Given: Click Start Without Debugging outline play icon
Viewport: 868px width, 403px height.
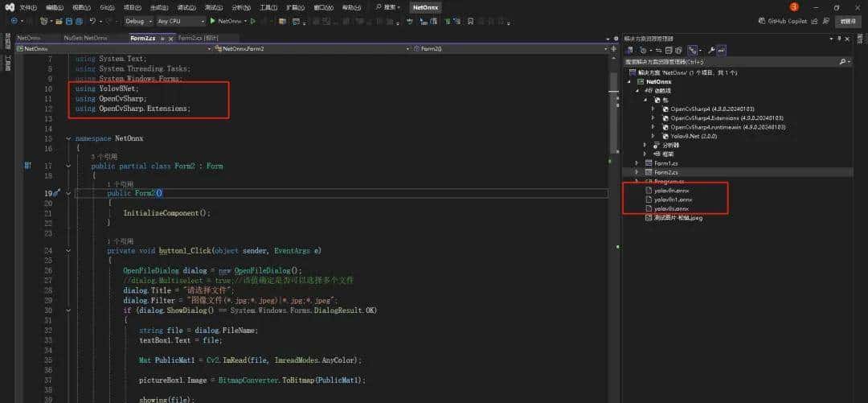Looking at the screenshot, I should [x=253, y=21].
